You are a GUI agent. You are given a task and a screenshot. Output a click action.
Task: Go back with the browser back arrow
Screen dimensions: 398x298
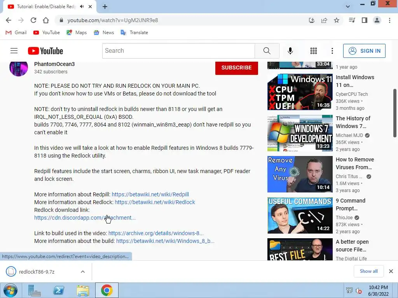click(x=9, y=20)
